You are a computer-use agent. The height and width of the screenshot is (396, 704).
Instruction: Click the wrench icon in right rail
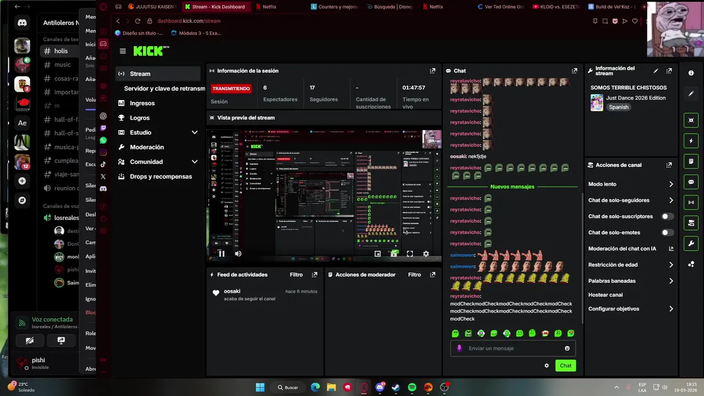click(x=691, y=244)
